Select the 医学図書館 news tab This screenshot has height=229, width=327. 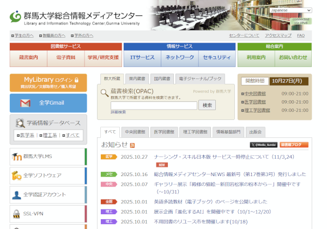pyautogui.click(x=164, y=132)
